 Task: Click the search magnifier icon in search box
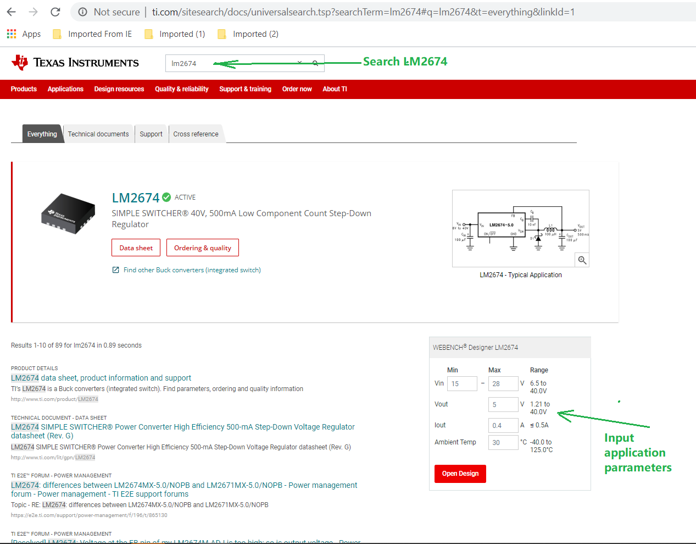tap(315, 63)
